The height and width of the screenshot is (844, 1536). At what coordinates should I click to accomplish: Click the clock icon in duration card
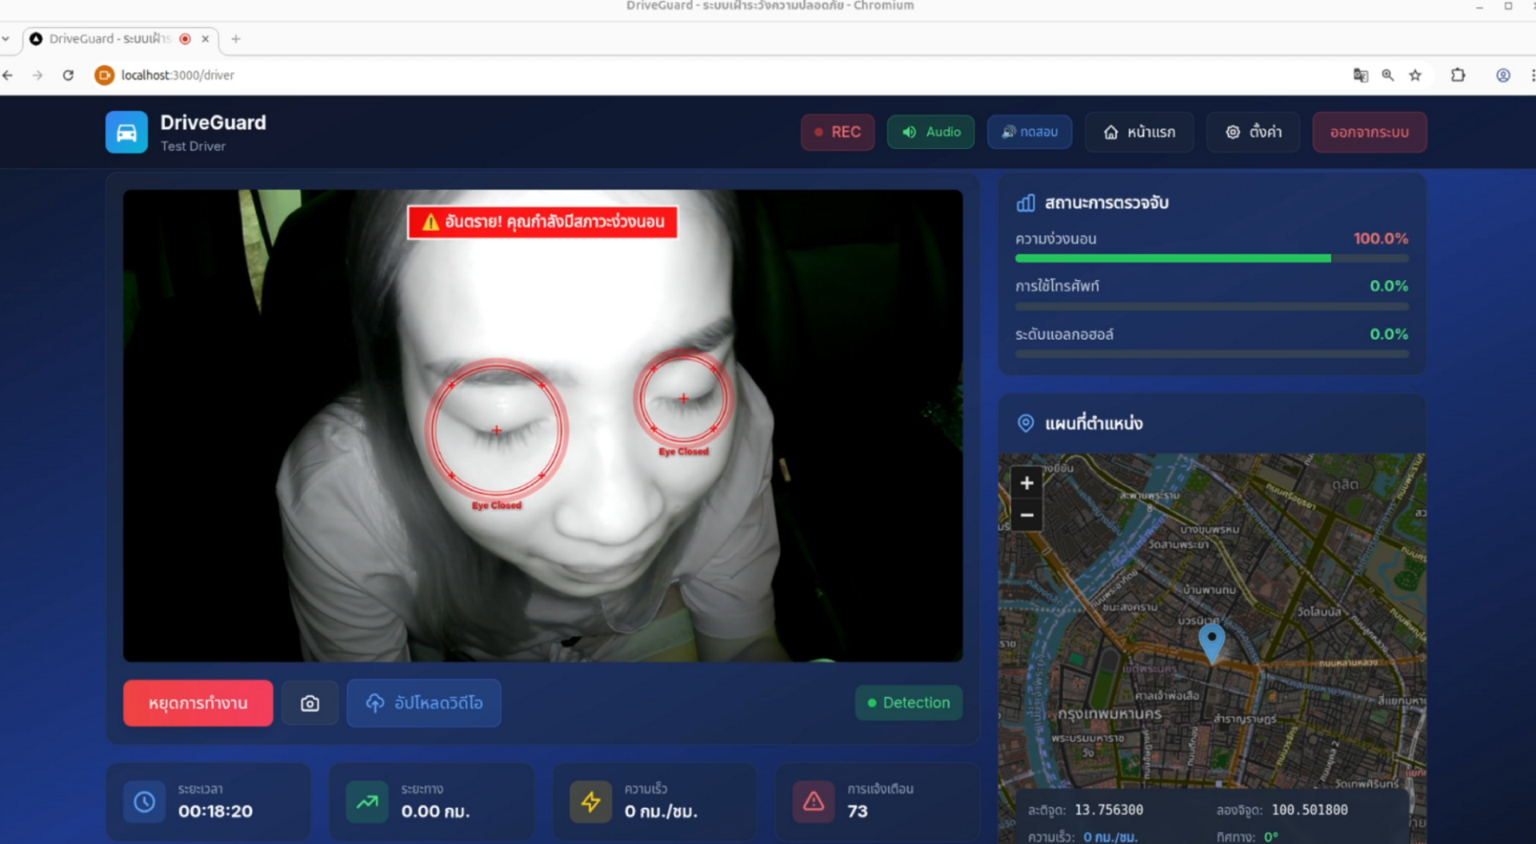(145, 802)
